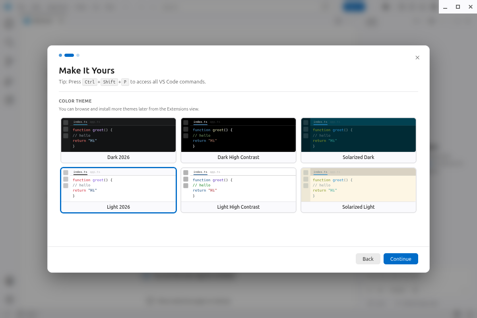Select the Light 2026 theme card
The height and width of the screenshot is (318, 477).
(118, 190)
